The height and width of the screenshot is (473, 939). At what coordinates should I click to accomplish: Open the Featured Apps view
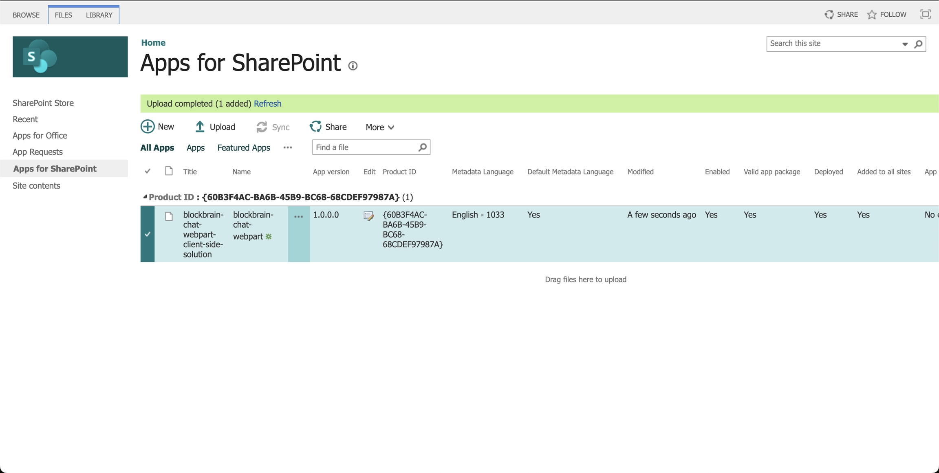[x=243, y=147]
